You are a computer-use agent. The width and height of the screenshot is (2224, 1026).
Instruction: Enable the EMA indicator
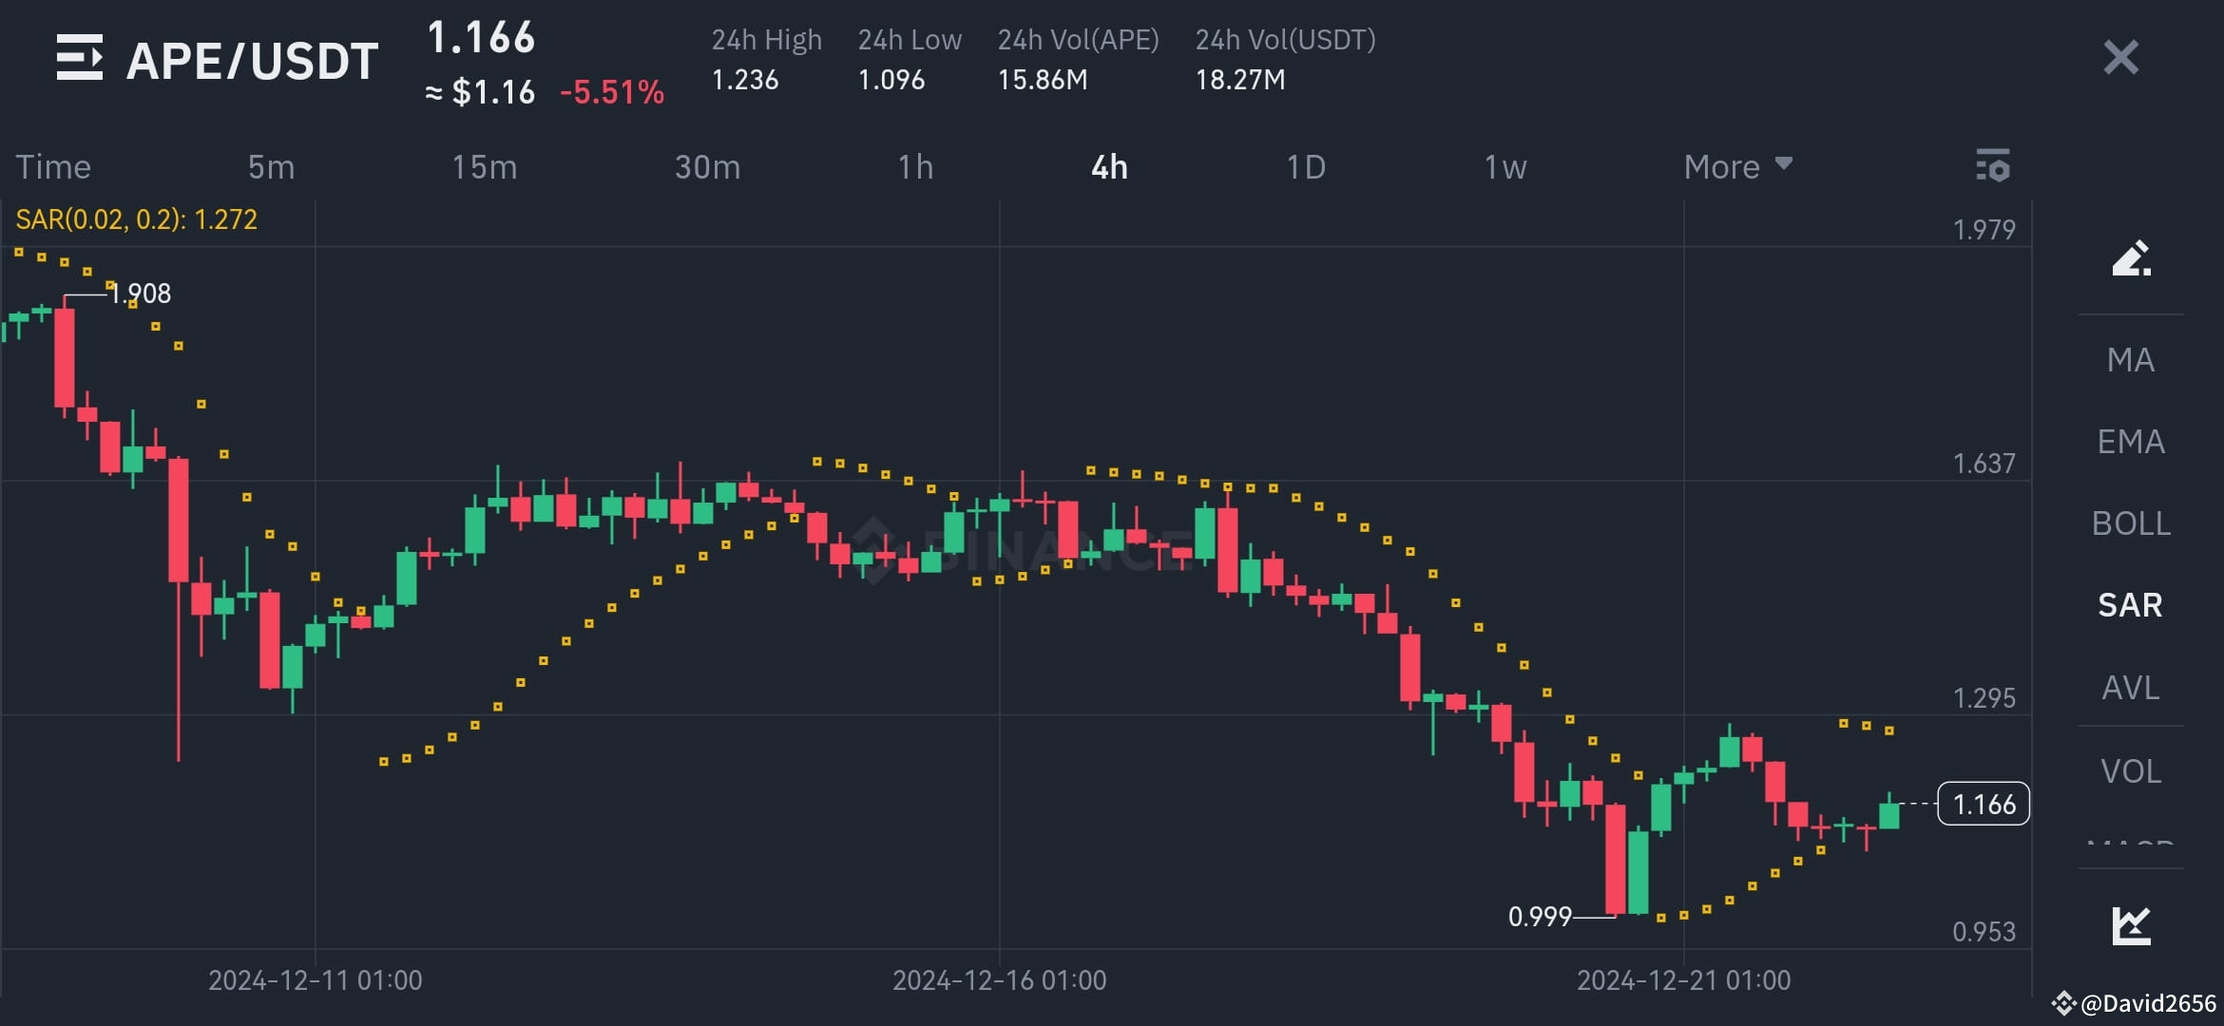2132,441
